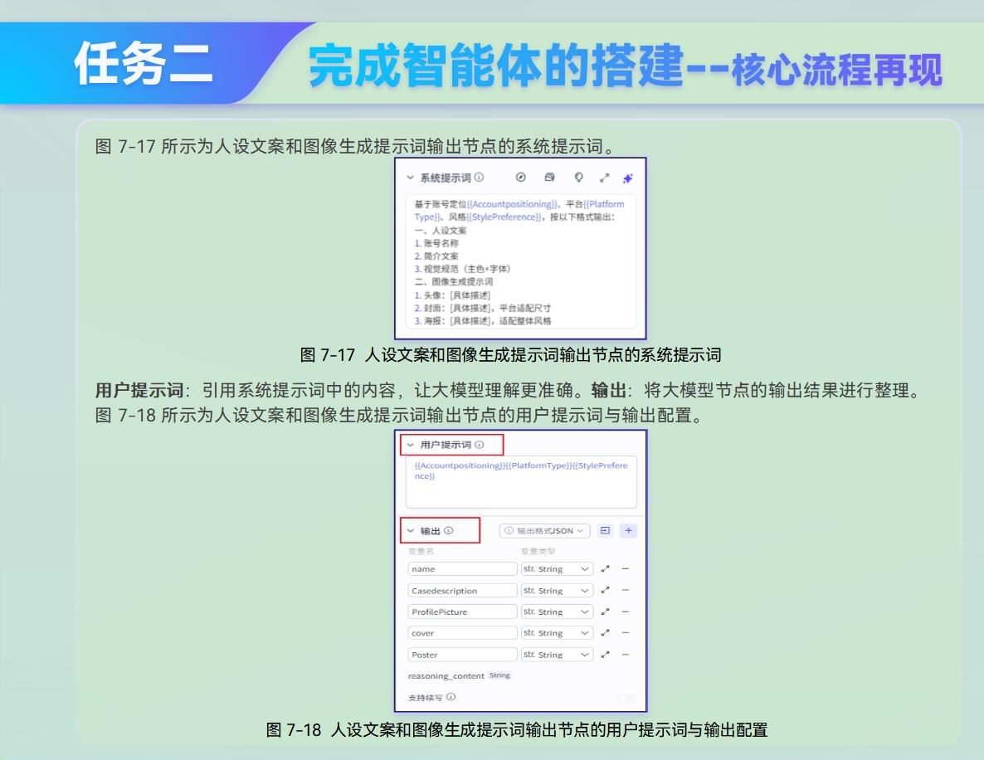The width and height of the screenshot is (984, 760).
Task: Toggle the 支持续写 switch
Action: click(627, 698)
